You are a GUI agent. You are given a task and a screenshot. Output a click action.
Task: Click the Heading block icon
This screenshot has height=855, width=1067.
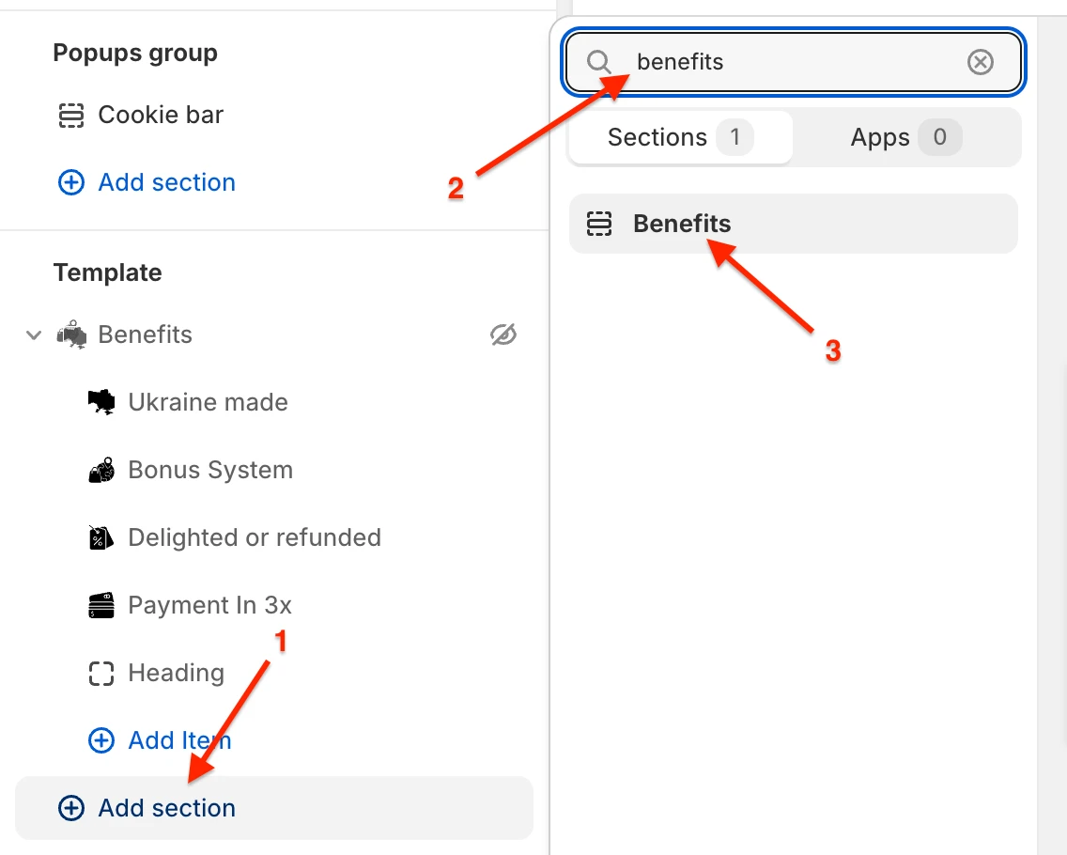click(101, 674)
